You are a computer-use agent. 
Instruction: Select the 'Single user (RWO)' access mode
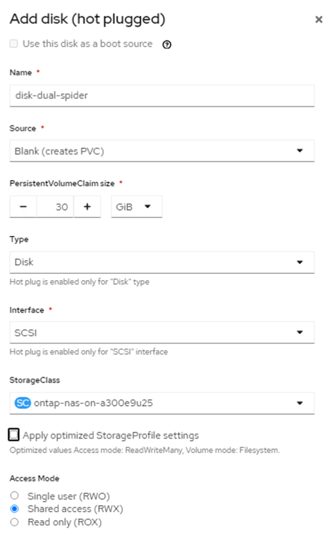tap(14, 495)
